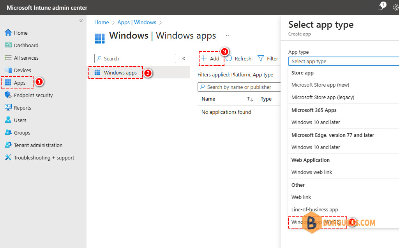
Task: Open the Select app type dropdown
Action: point(344,61)
